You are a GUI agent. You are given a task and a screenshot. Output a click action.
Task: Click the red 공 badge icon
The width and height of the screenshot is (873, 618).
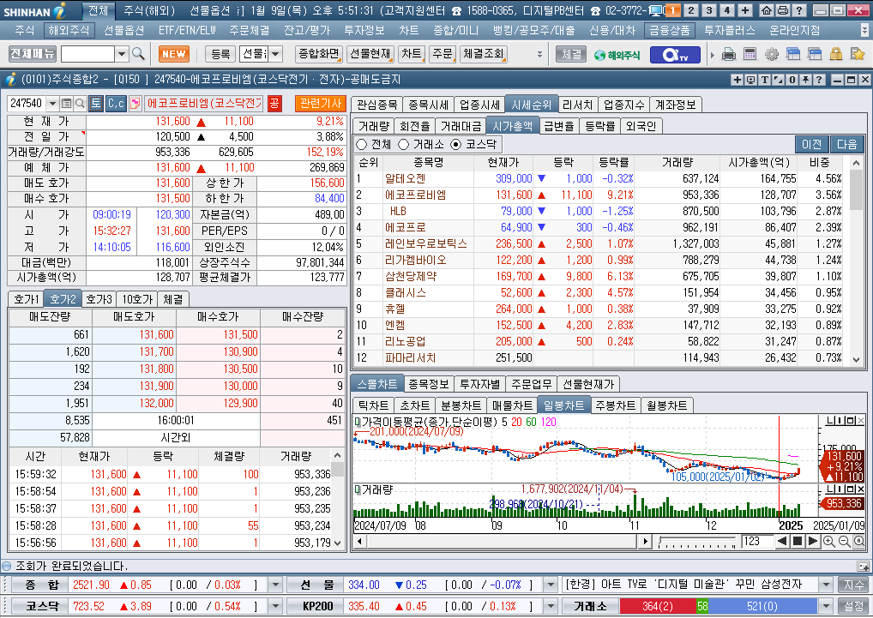click(x=274, y=104)
